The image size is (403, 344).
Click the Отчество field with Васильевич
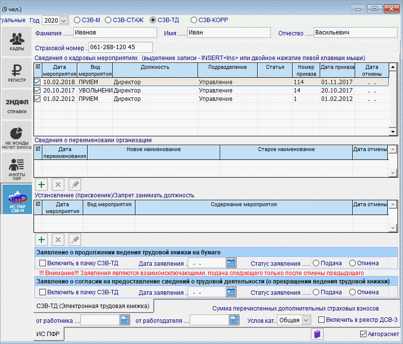[355, 32]
